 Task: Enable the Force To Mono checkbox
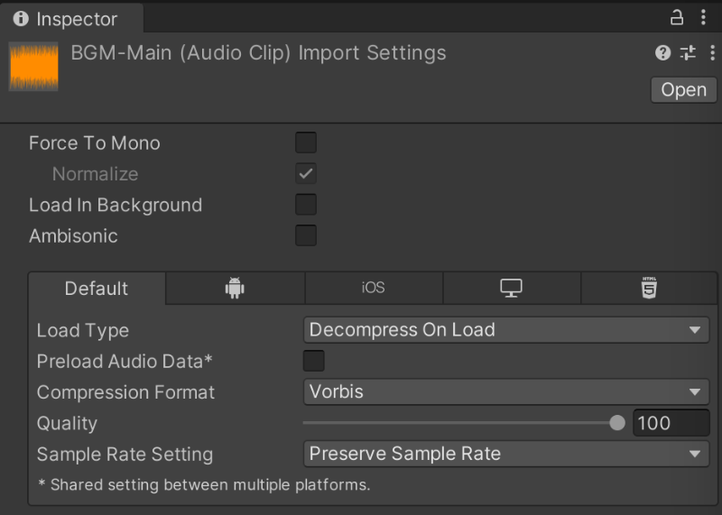306,143
